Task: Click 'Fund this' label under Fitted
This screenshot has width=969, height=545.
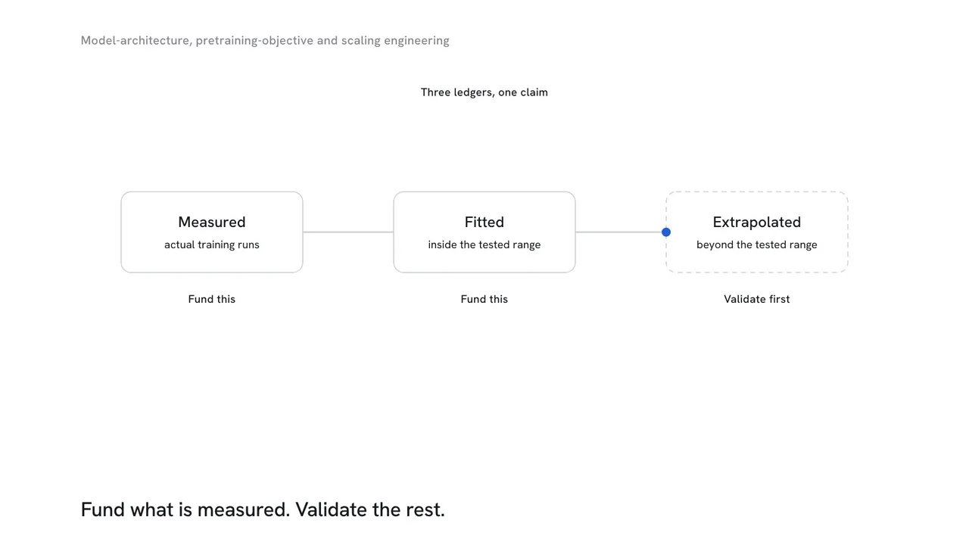Action: click(x=484, y=299)
